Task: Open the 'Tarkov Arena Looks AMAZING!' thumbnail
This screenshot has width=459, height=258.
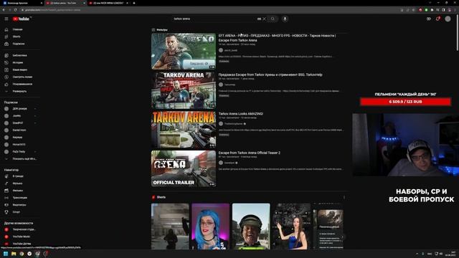Action: (184, 129)
